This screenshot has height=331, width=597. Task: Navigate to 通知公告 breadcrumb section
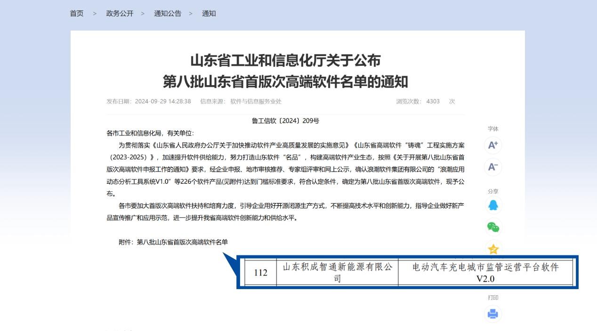[x=167, y=14]
